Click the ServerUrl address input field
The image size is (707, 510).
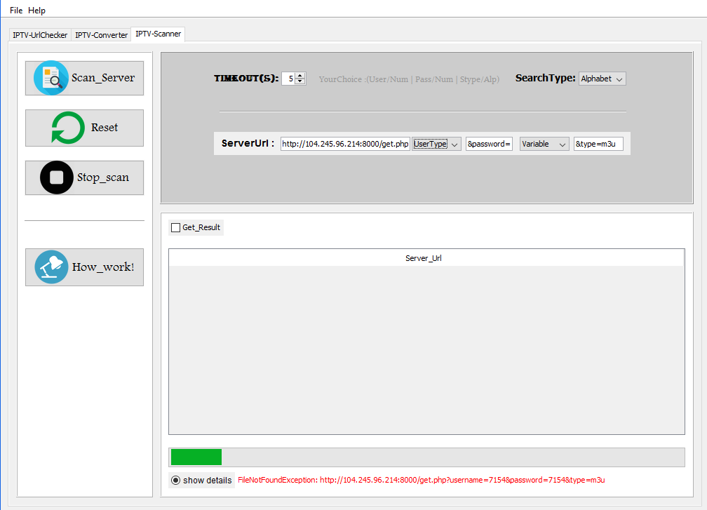click(345, 144)
